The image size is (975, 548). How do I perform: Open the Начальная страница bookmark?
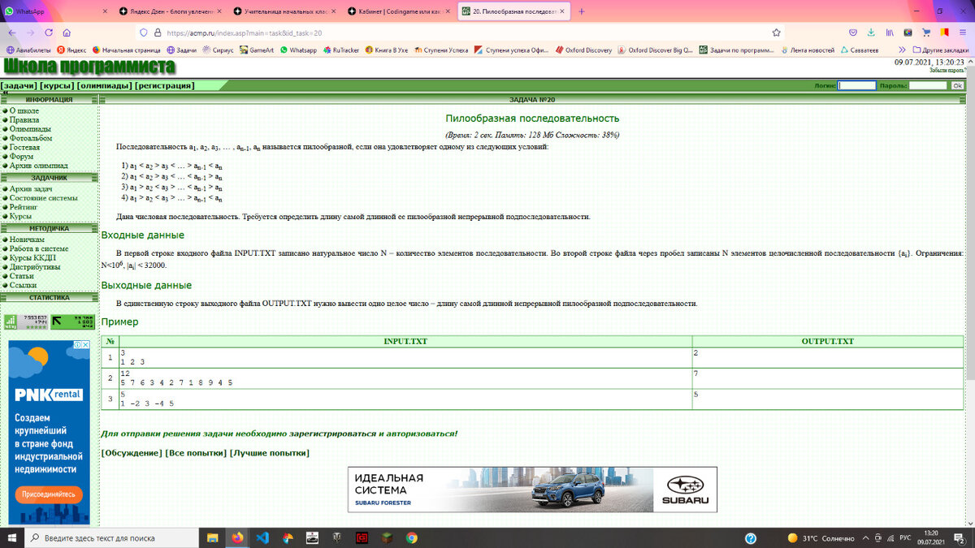point(128,50)
